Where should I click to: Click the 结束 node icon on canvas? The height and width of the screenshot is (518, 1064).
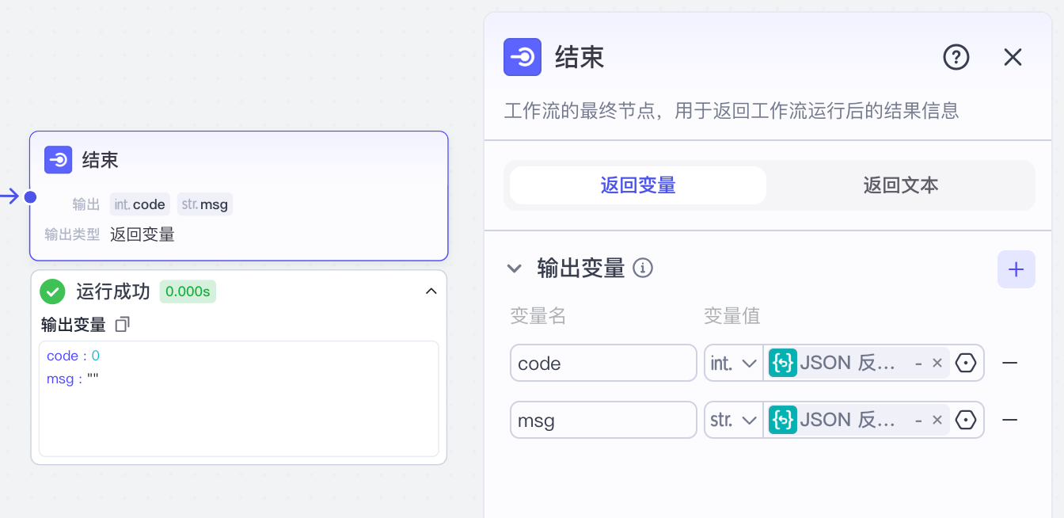59,159
